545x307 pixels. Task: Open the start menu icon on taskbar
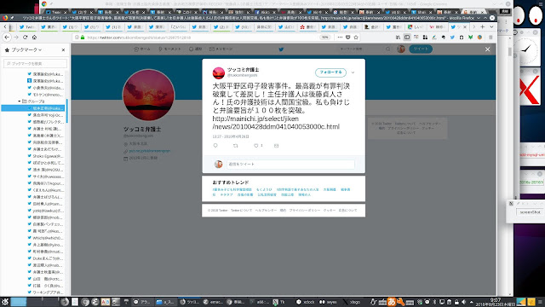point(5,302)
